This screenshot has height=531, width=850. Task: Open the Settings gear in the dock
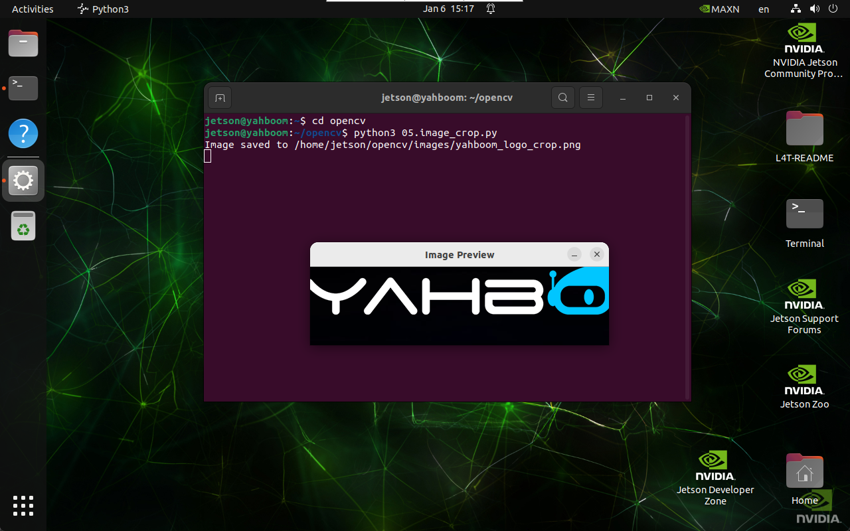[23, 180]
